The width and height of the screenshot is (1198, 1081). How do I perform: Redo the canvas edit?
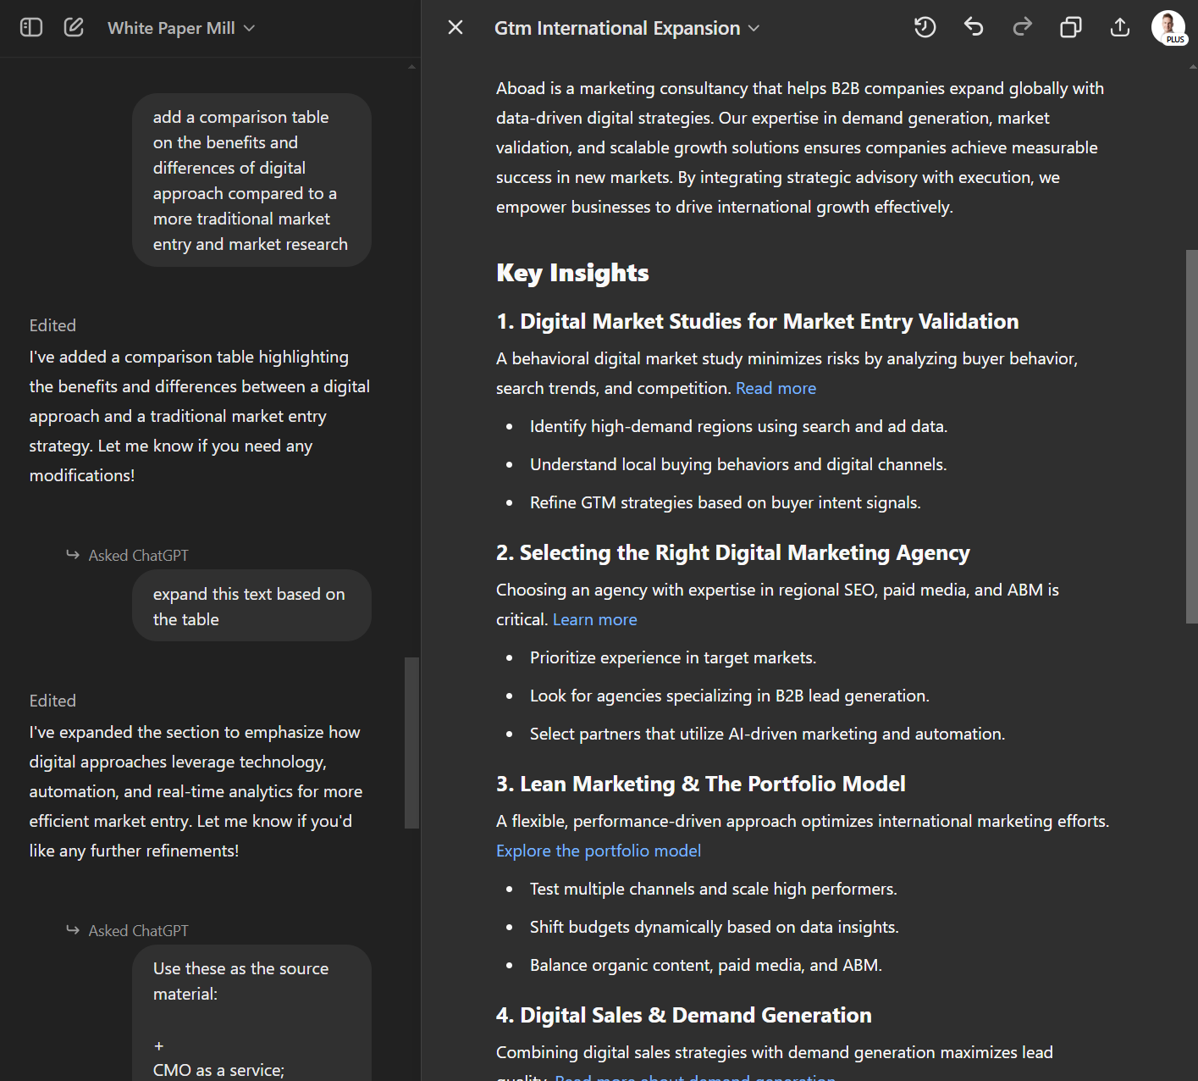pos(1022,28)
